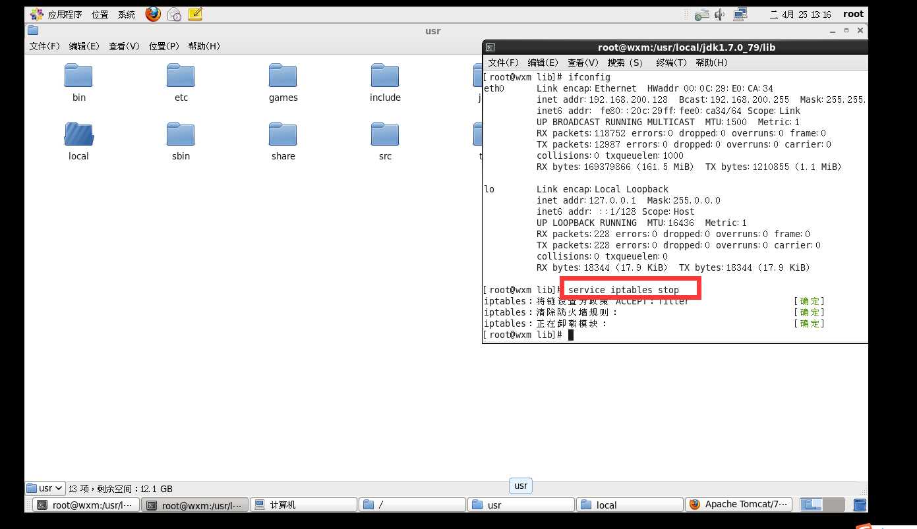The width and height of the screenshot is (917, 529).
Task: Open file manager 文件(F) menu
Action: coord(44,46)
